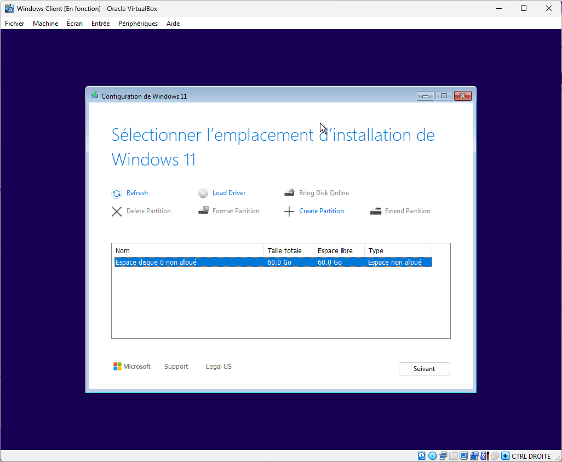The height and width of the screenshot is (462, 562).
Task: Click the Taille totale column header
Action: [289, 250]
